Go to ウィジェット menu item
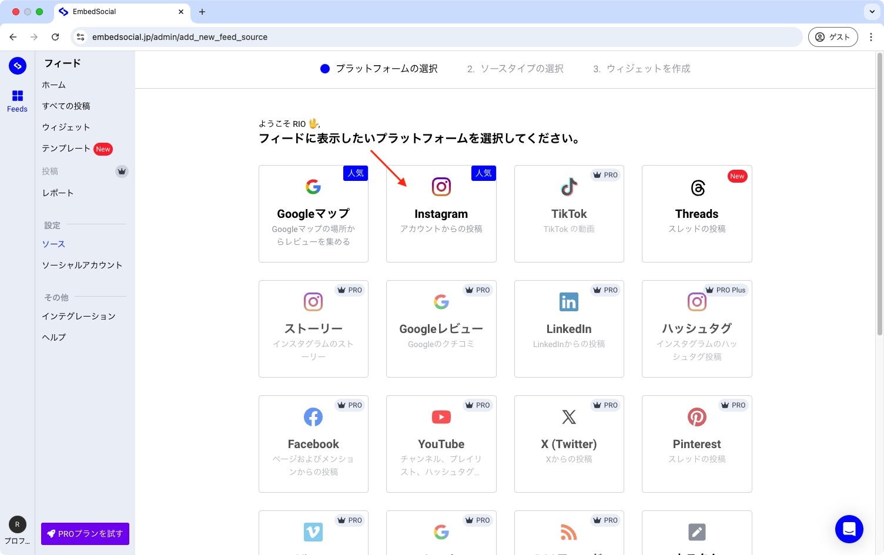Viewport: 884px width, 555px height. tap(66, 127)
